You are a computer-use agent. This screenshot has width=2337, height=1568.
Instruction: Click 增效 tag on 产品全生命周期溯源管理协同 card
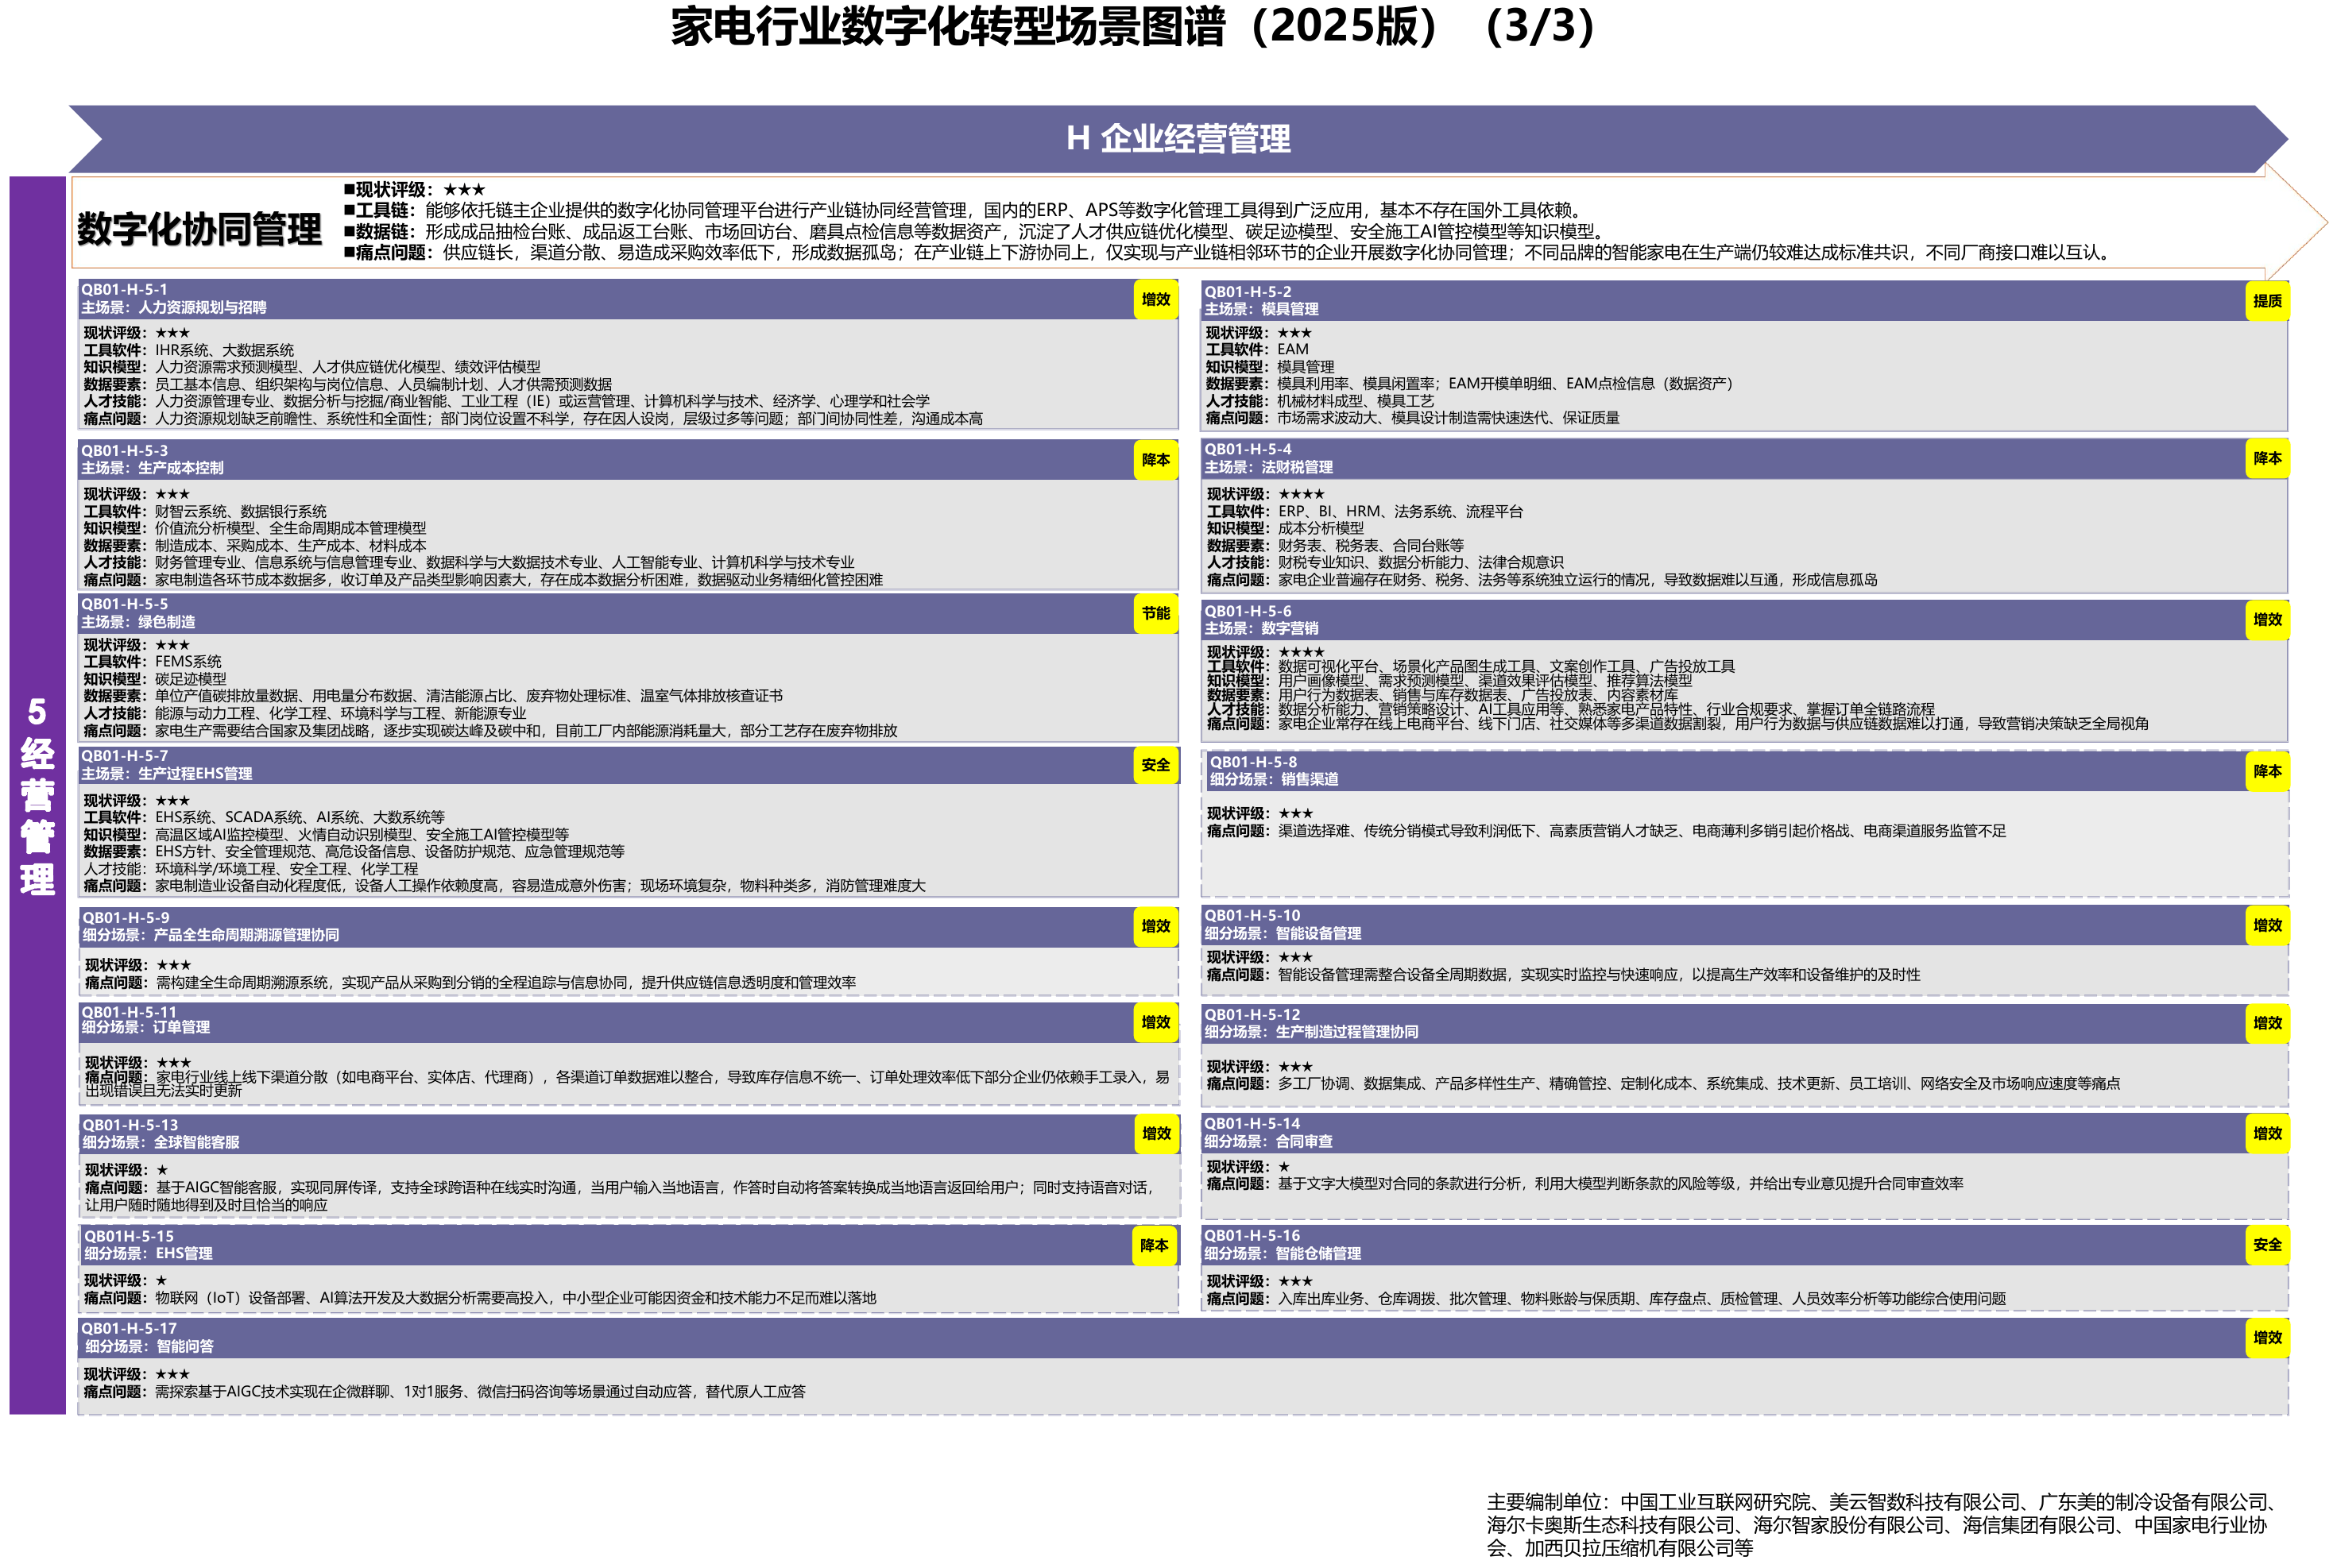(1155, 926)
